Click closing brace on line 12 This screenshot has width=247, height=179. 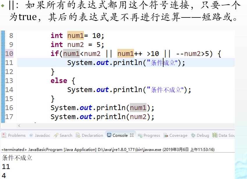coord(53,72)
